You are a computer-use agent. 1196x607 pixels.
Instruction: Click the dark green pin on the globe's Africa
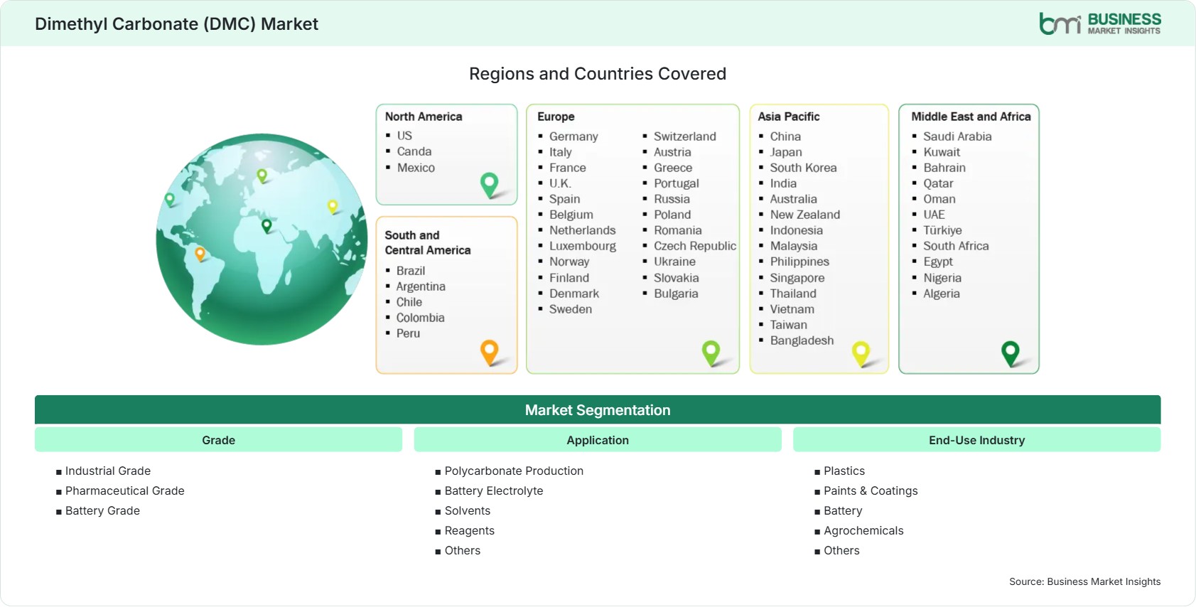click(266, 226)
